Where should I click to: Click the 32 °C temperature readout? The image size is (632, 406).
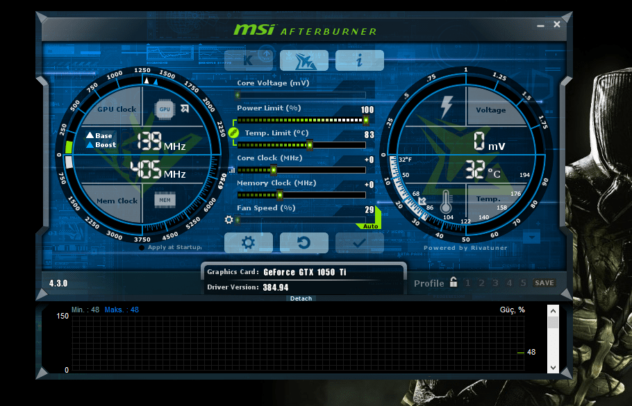[483, 169]
